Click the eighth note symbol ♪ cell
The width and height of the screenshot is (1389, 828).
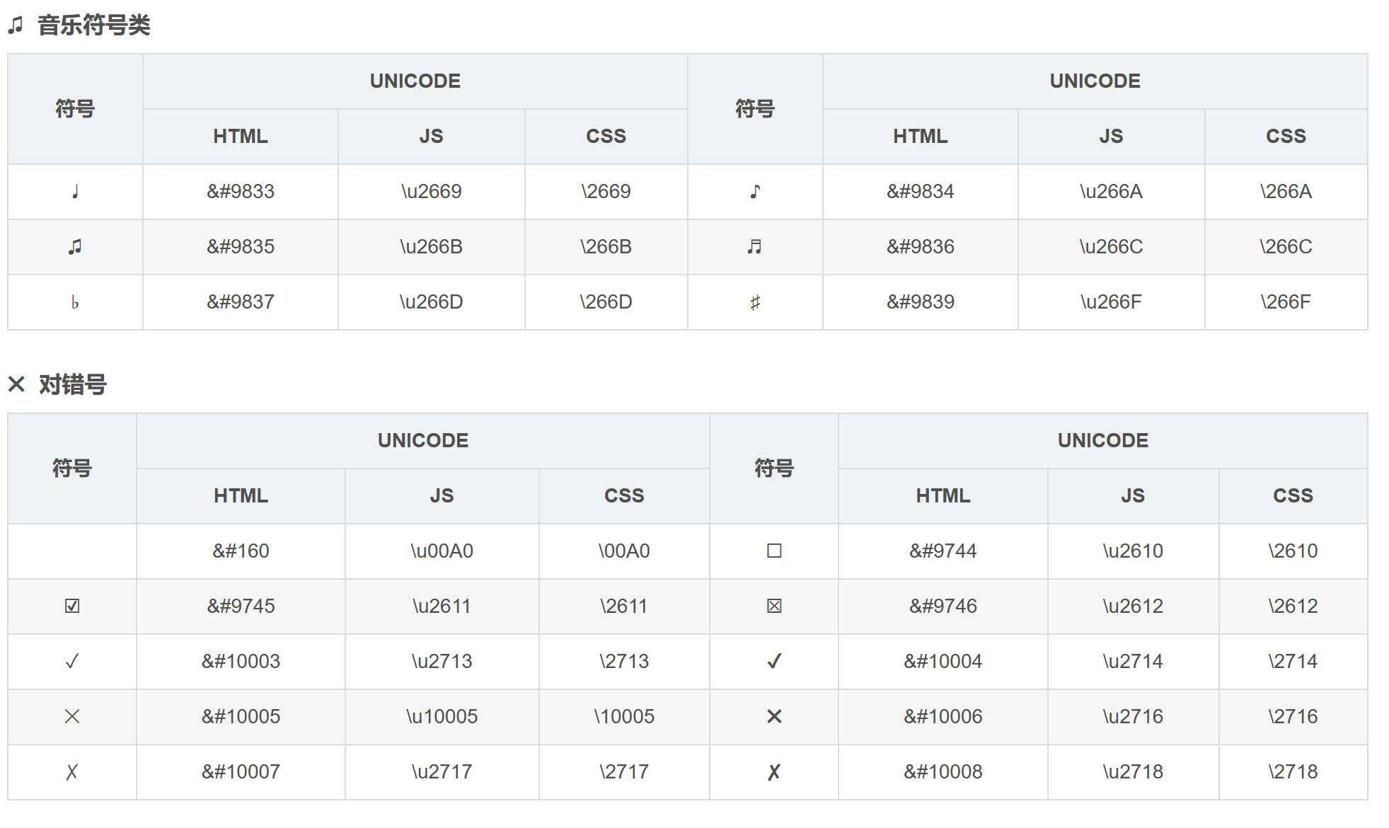tap(755, 192)
